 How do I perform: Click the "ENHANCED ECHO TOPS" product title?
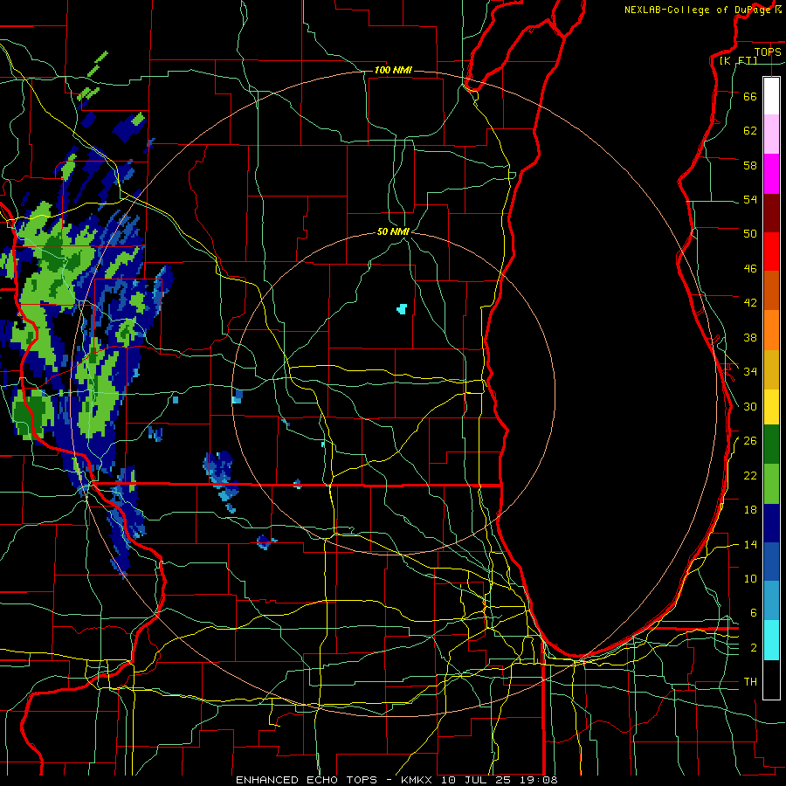click(307, 780)
